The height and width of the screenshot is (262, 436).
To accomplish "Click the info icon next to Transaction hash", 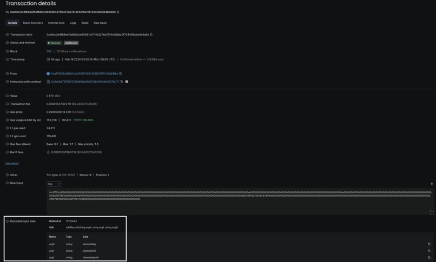I will click(x=7, y=35).
